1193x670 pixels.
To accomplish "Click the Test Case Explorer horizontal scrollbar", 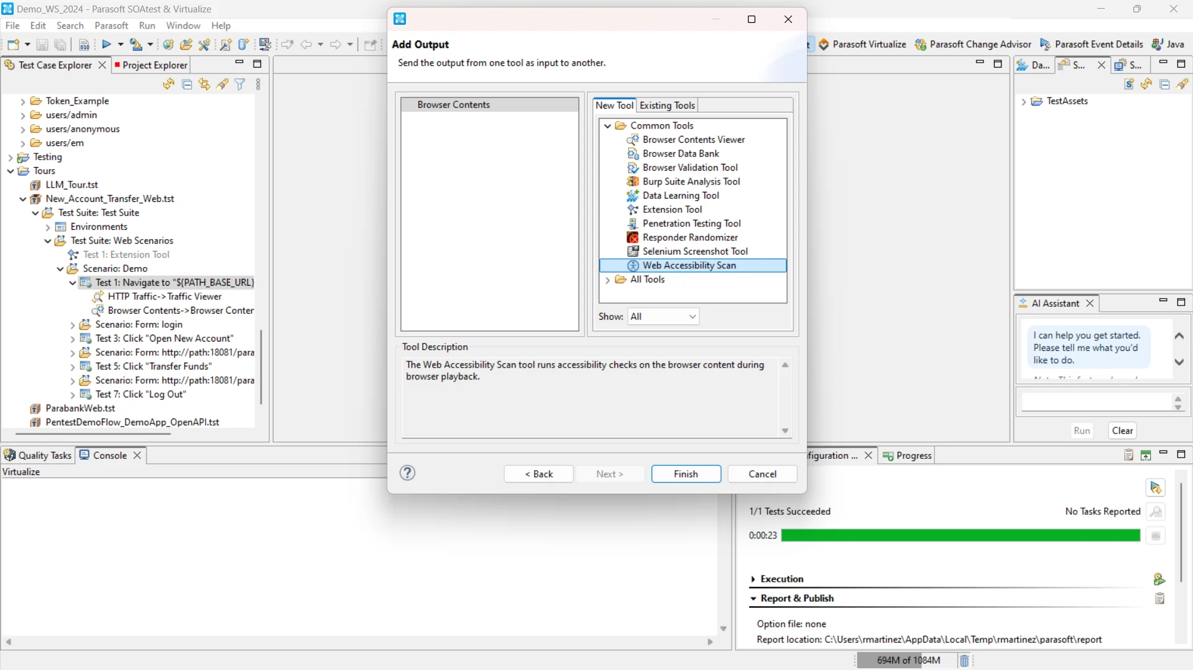I will (93, 433).
